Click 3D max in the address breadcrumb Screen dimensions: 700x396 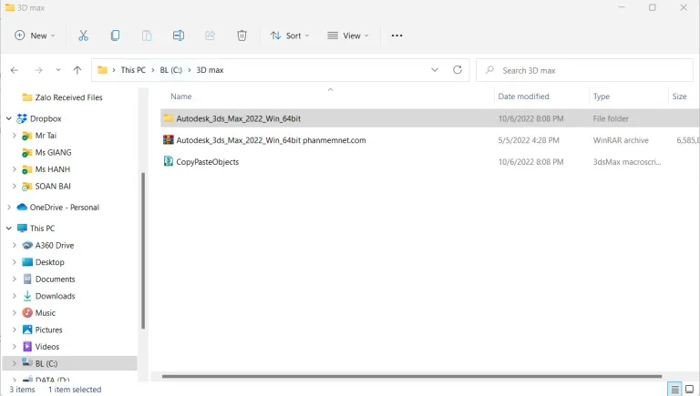click(210, 70)
